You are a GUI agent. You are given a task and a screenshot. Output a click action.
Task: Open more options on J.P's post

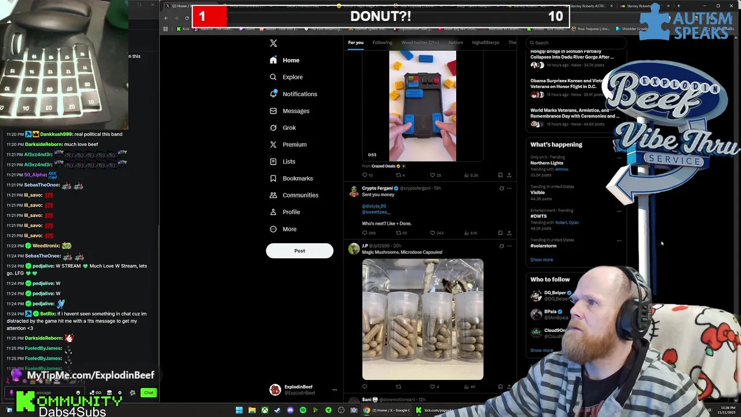(509, 246)
